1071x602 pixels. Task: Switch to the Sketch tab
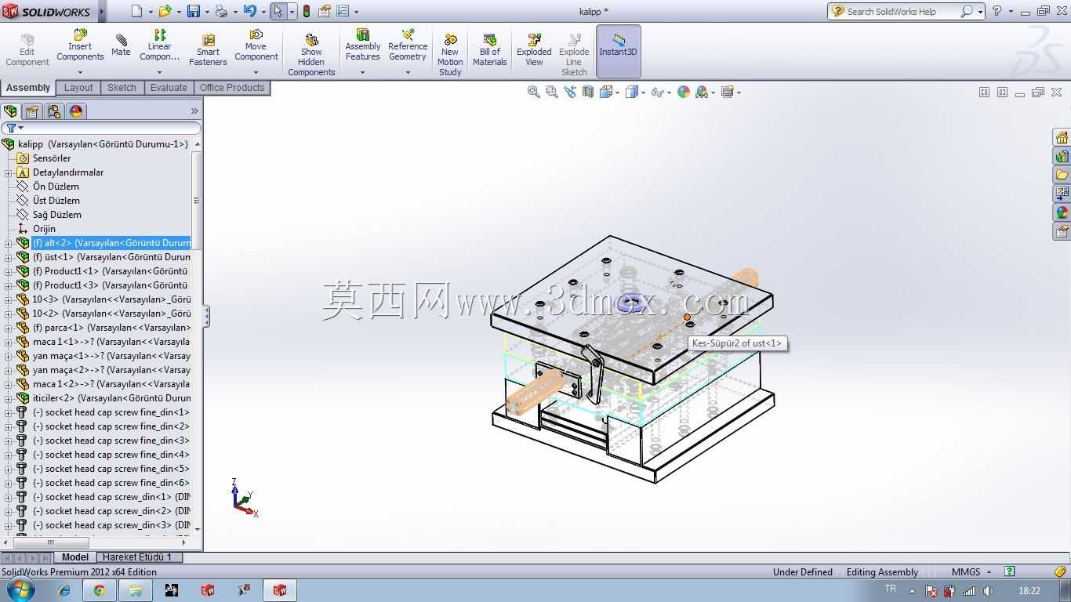[x=122, y=88]
